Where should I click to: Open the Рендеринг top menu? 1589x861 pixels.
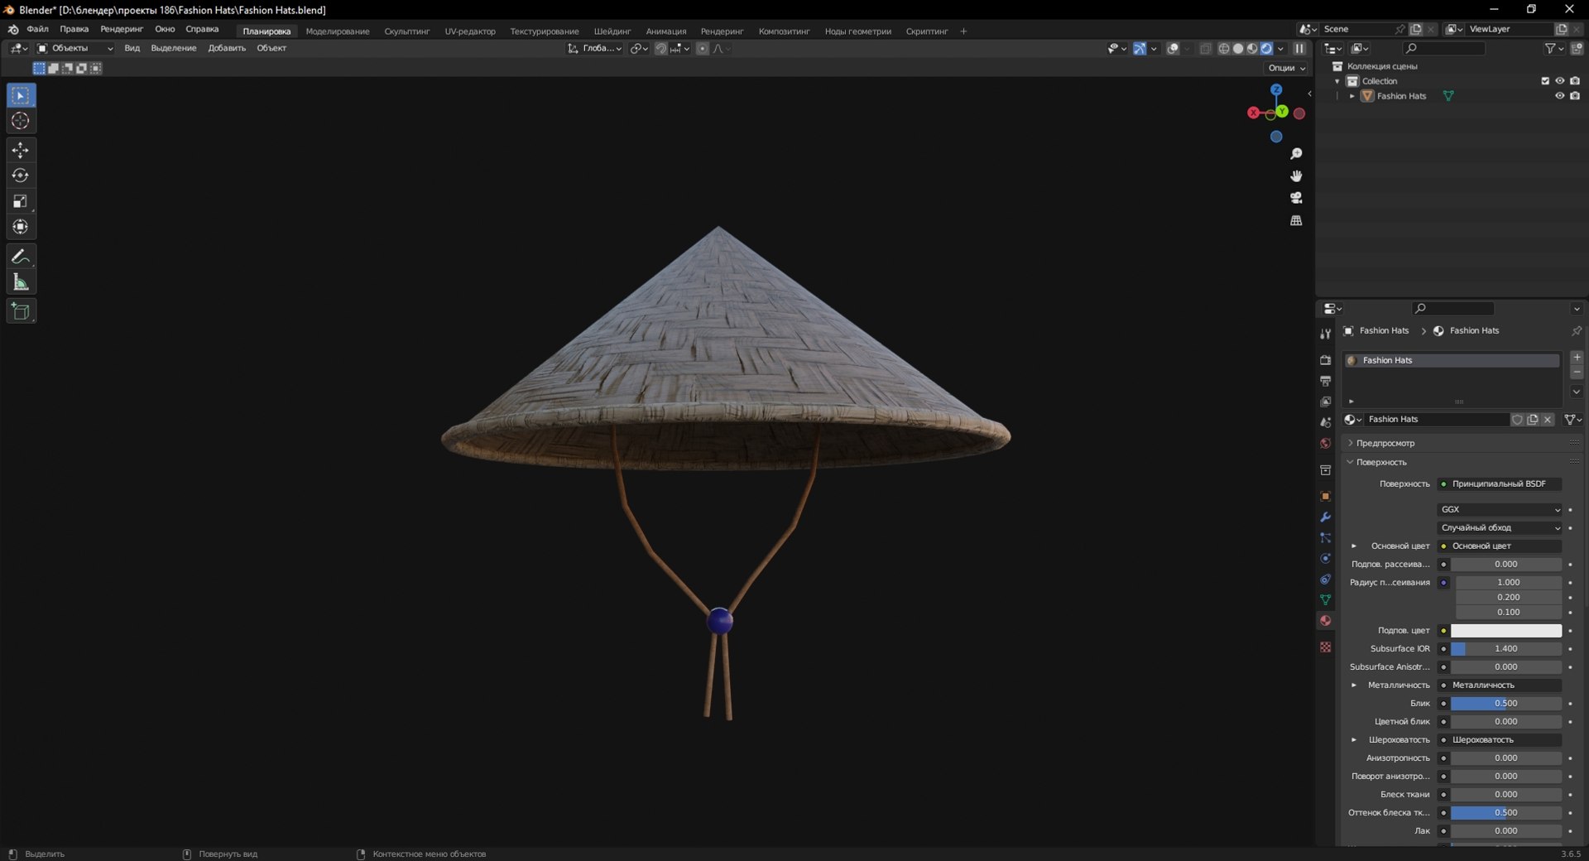click(122, 29)
